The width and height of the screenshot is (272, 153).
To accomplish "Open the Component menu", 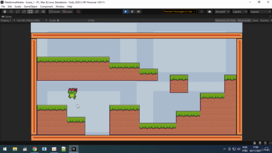I will pyautogui.click(x=46, y=7).
